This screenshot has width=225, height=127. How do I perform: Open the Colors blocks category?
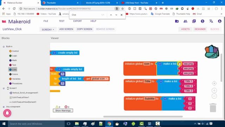click(14, 74)
